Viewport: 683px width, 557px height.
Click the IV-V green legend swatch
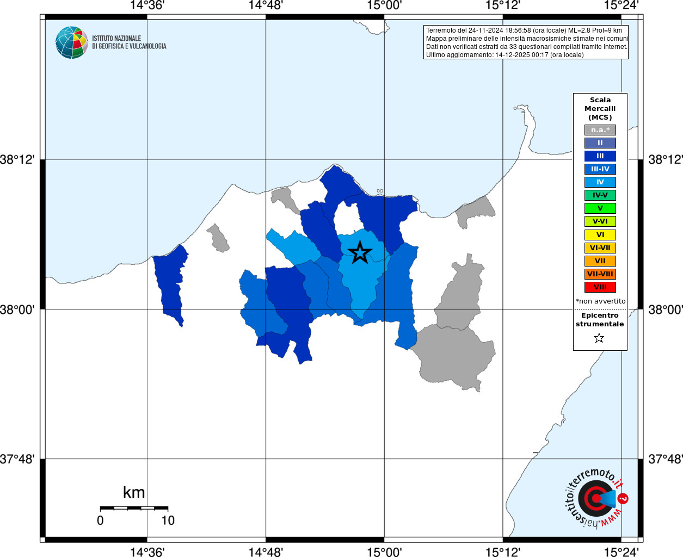pos(600,195)
